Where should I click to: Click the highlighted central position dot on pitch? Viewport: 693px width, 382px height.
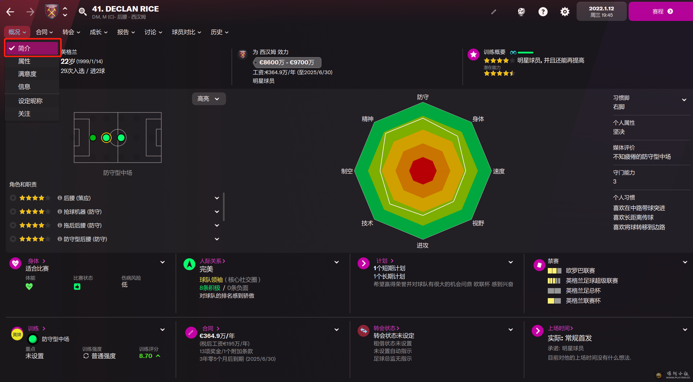tap(106, 138)
